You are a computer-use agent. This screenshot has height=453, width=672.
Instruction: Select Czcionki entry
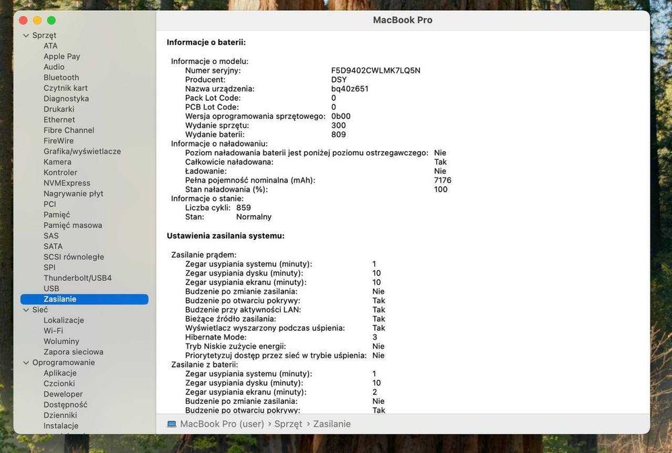pyautogui.click(x=59, y=384)
